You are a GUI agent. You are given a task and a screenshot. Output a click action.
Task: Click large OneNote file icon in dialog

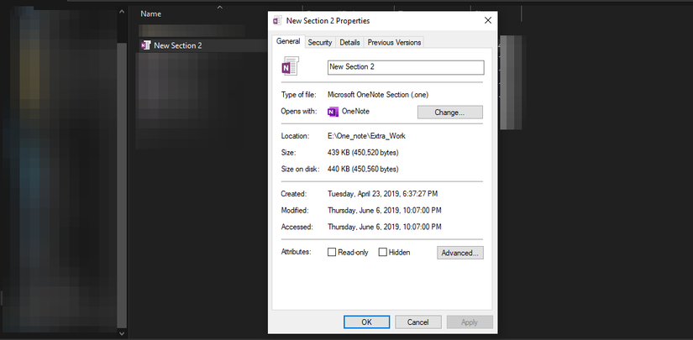pos(291,65)
